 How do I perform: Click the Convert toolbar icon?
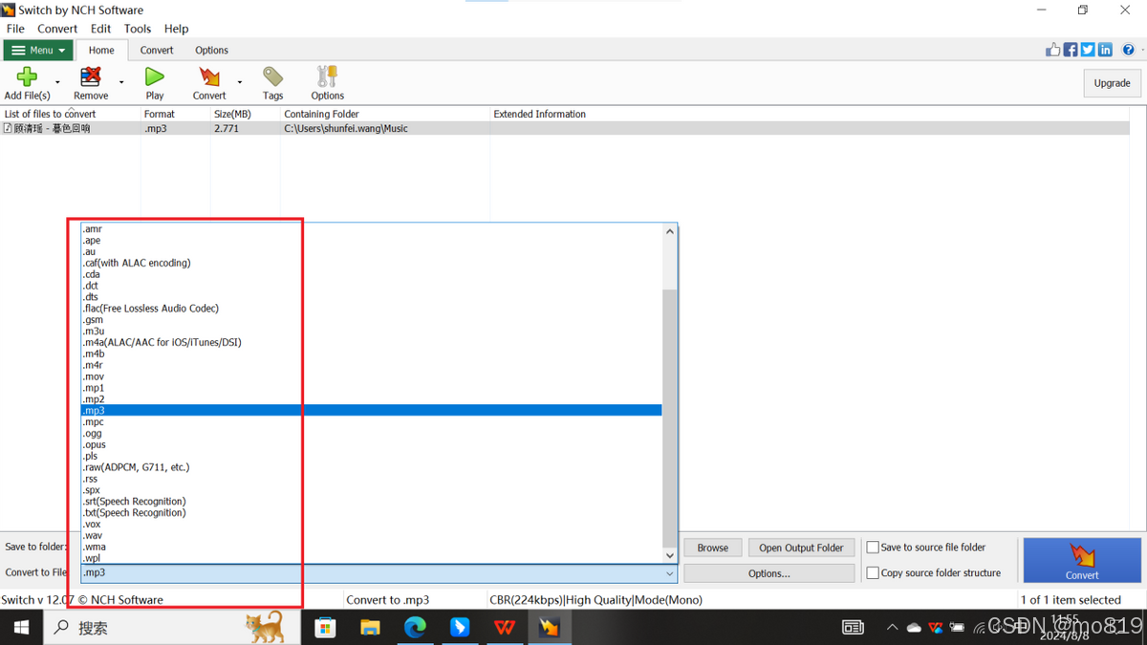click(x=209, y=76)
